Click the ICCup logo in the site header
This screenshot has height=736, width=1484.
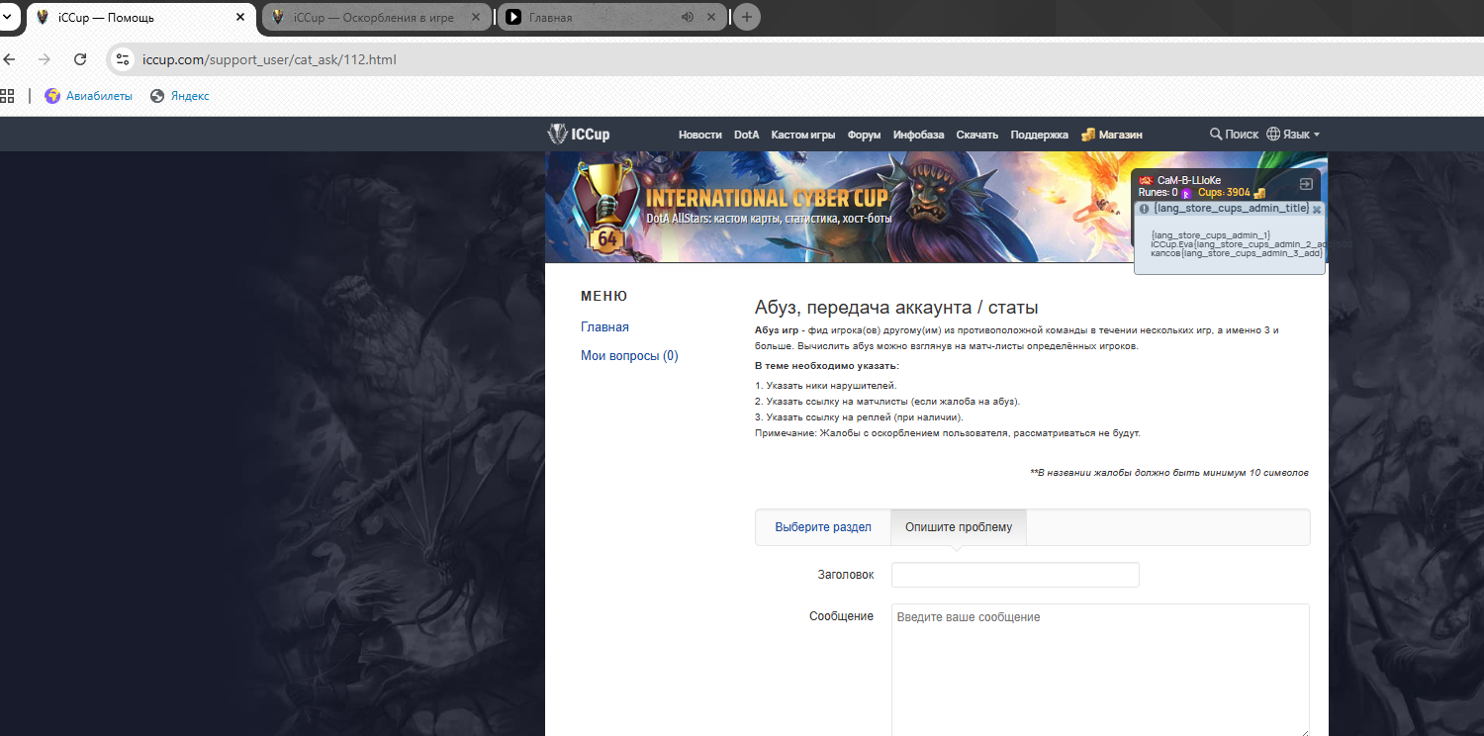[579, 135]
